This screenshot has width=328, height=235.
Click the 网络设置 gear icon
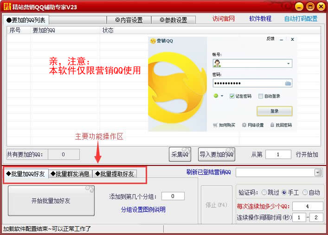pyautogui.click(x=244, y=125)
